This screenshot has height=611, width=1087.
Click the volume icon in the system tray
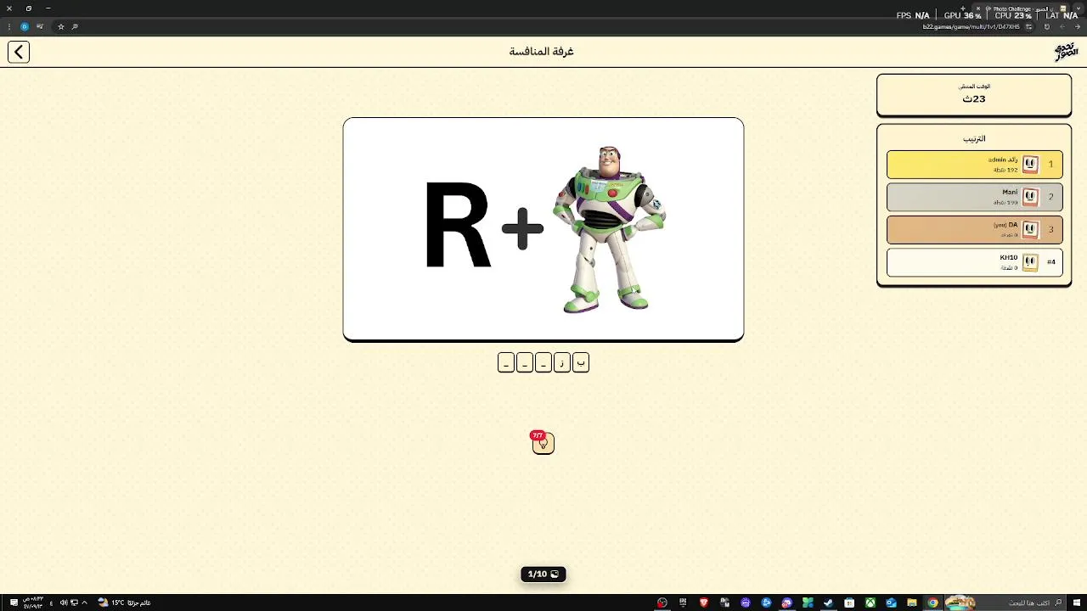coord(64,603)
